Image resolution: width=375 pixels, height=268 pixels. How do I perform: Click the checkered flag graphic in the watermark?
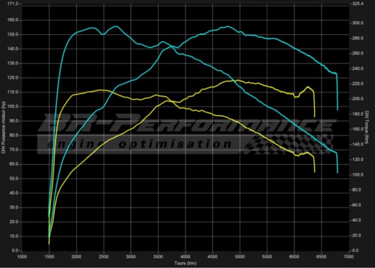coord(288,144)
